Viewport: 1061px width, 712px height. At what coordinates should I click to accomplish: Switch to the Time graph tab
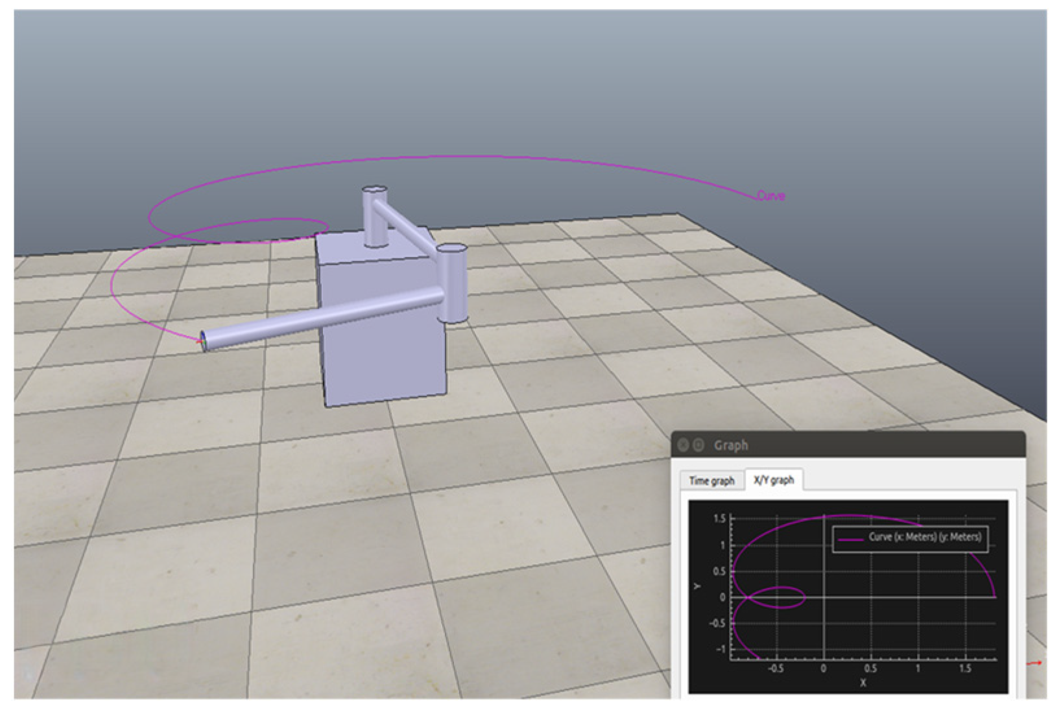[x=711, y=481]
